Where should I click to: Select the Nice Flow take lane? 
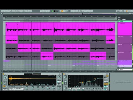(x=125, y=48)
